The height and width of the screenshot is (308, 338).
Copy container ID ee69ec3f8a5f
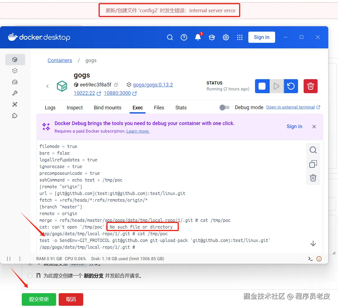[x=116, y=84]
